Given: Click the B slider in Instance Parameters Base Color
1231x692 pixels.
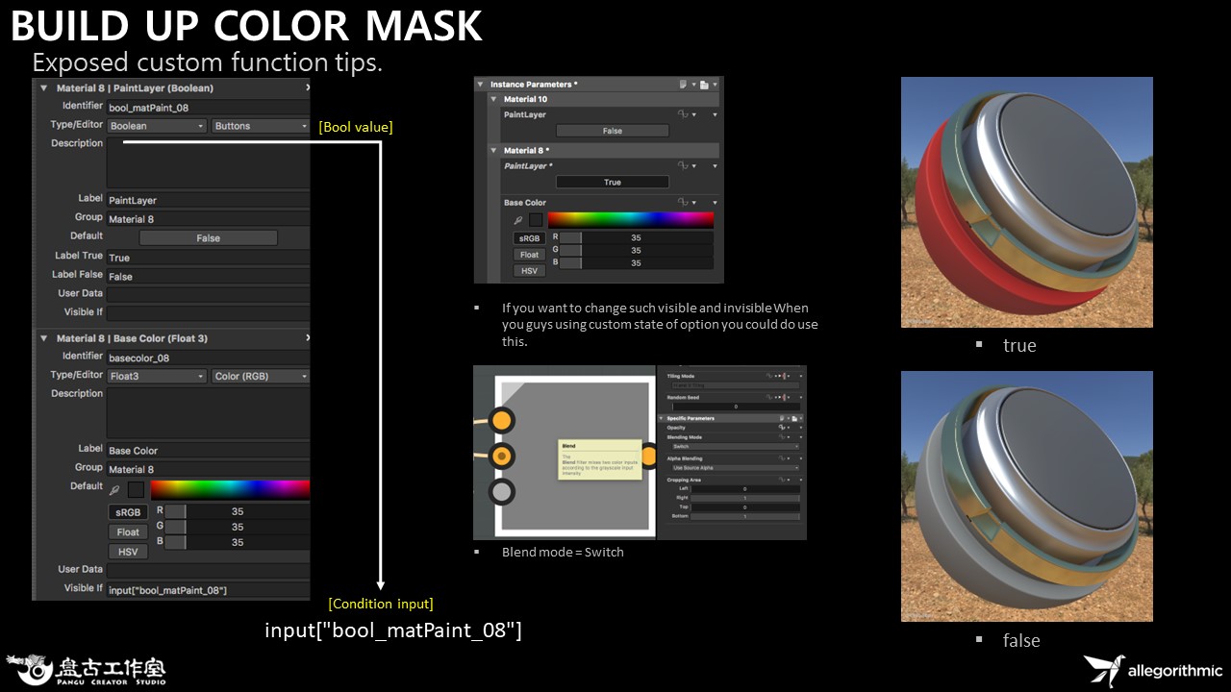Looking at the screenshot, I should [636, 262].
